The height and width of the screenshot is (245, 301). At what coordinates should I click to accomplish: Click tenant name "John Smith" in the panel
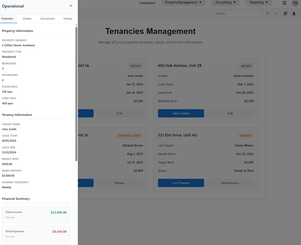click(x=9, y=129)
